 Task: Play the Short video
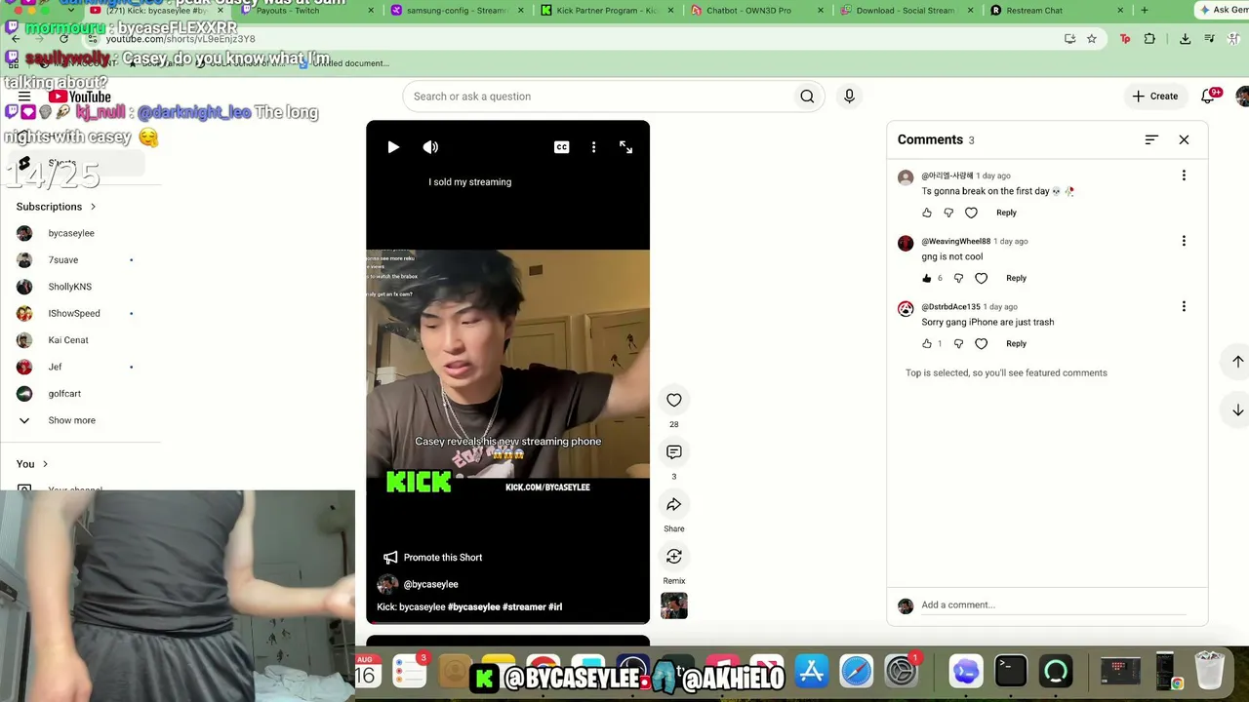pyautogui.click(x=393, y=147)
